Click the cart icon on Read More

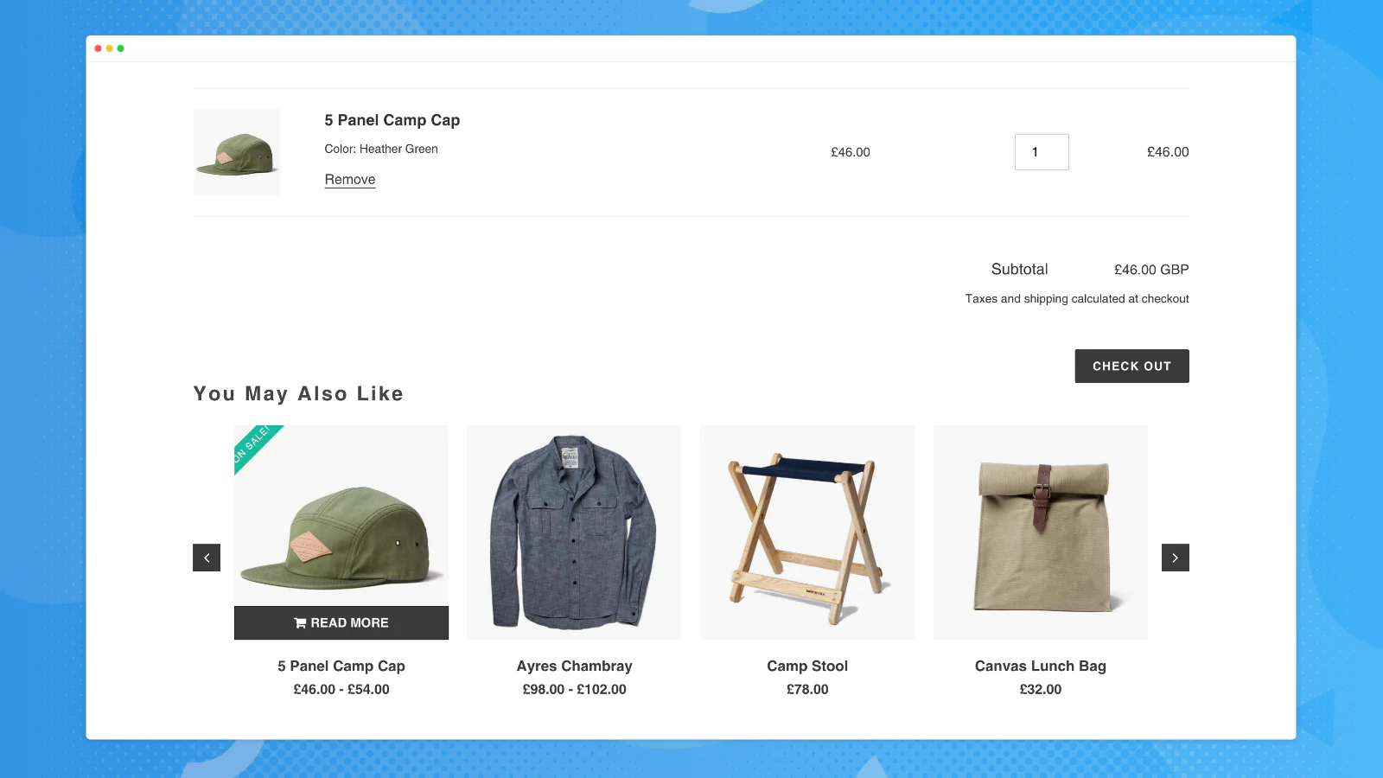(300, 623)
